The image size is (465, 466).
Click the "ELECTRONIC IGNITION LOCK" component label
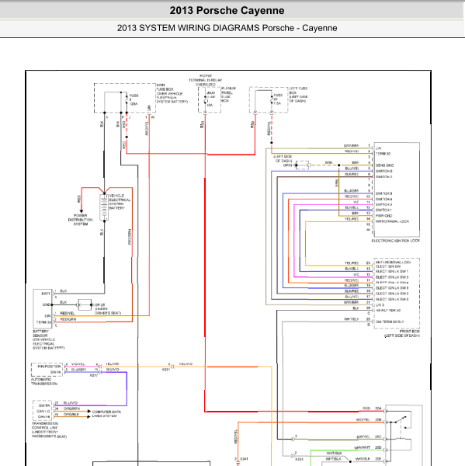click(x=395, y=241)
